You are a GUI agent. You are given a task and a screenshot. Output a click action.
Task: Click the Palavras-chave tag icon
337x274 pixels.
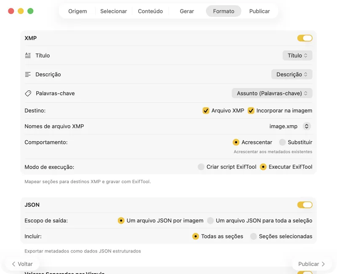[27, 93]
